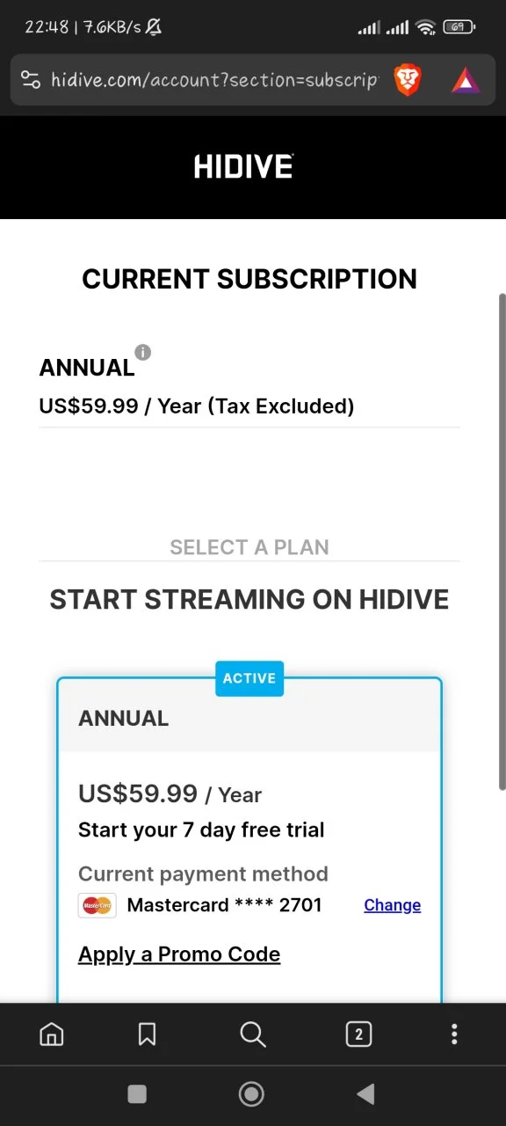Tap the Brave Shields lion icon
Image resolution: width=506 pixels, height=1126 pixels.
pos(408,80)
